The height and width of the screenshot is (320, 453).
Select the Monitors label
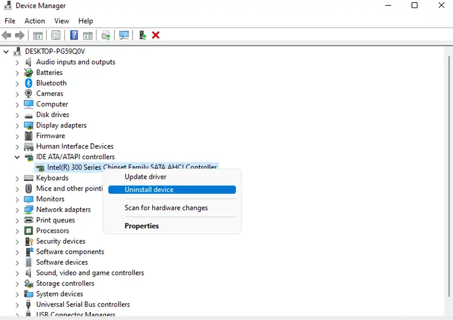(x=50, y=199)
